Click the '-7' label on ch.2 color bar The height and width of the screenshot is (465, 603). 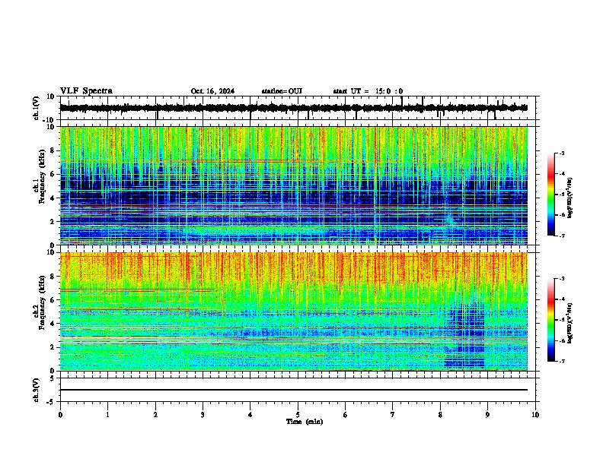click(561, 361)
